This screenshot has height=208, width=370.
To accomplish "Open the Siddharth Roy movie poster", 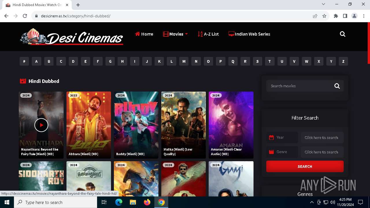I will tap(41, 179).
